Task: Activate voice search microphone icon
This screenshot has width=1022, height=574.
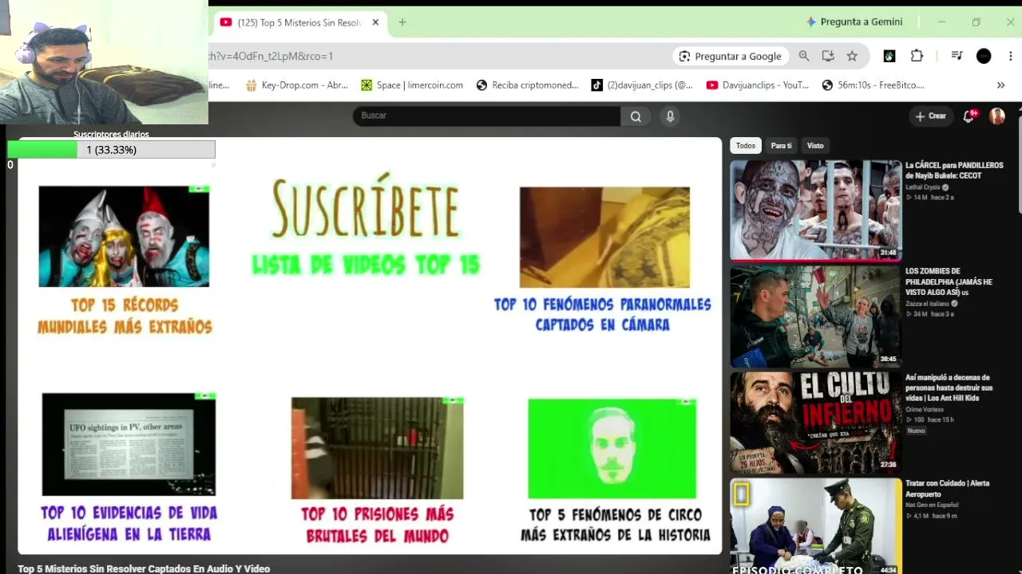Action: pyautogui.click(x=670, y=116)
